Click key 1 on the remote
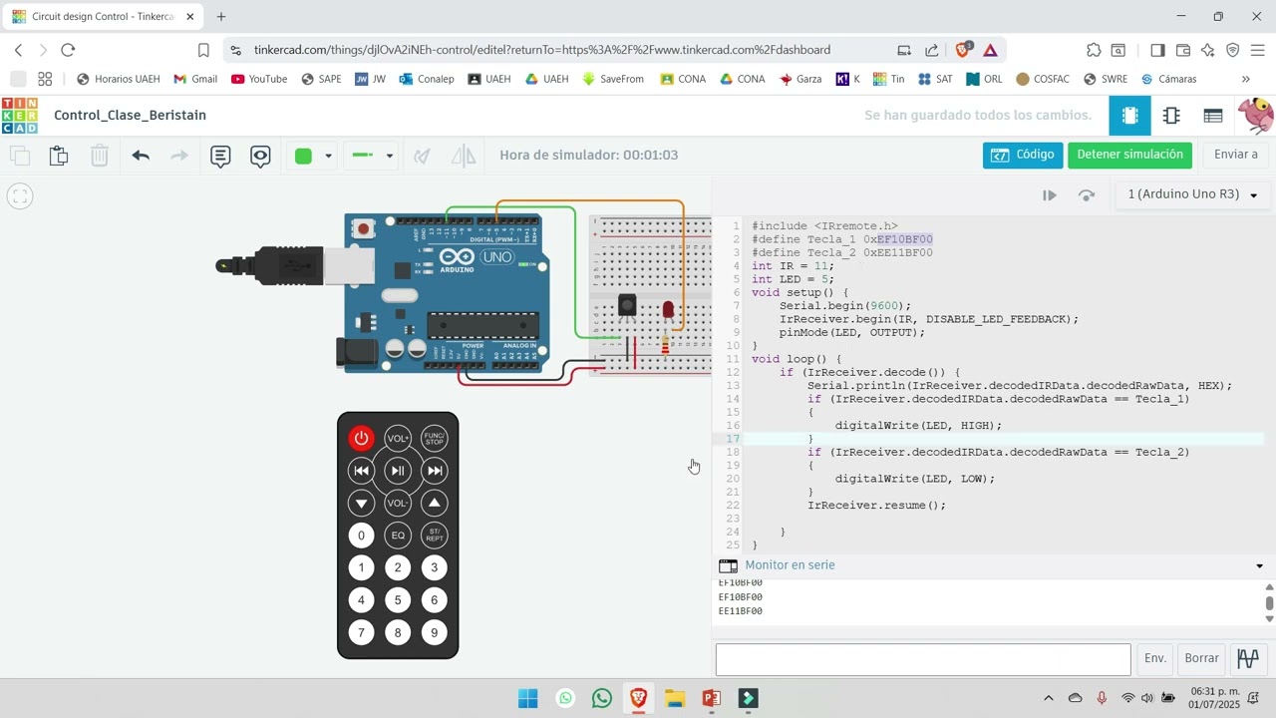Image resolution: width=1276 pixels, height=718 pixels. pos(361,567)
